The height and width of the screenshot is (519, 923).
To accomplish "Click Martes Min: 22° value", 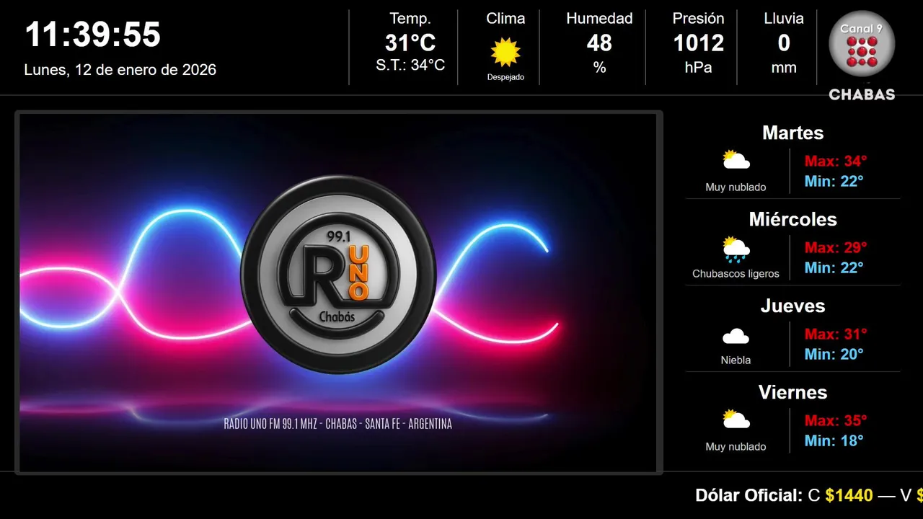I will pyautogui.click(x=834, y=181).
